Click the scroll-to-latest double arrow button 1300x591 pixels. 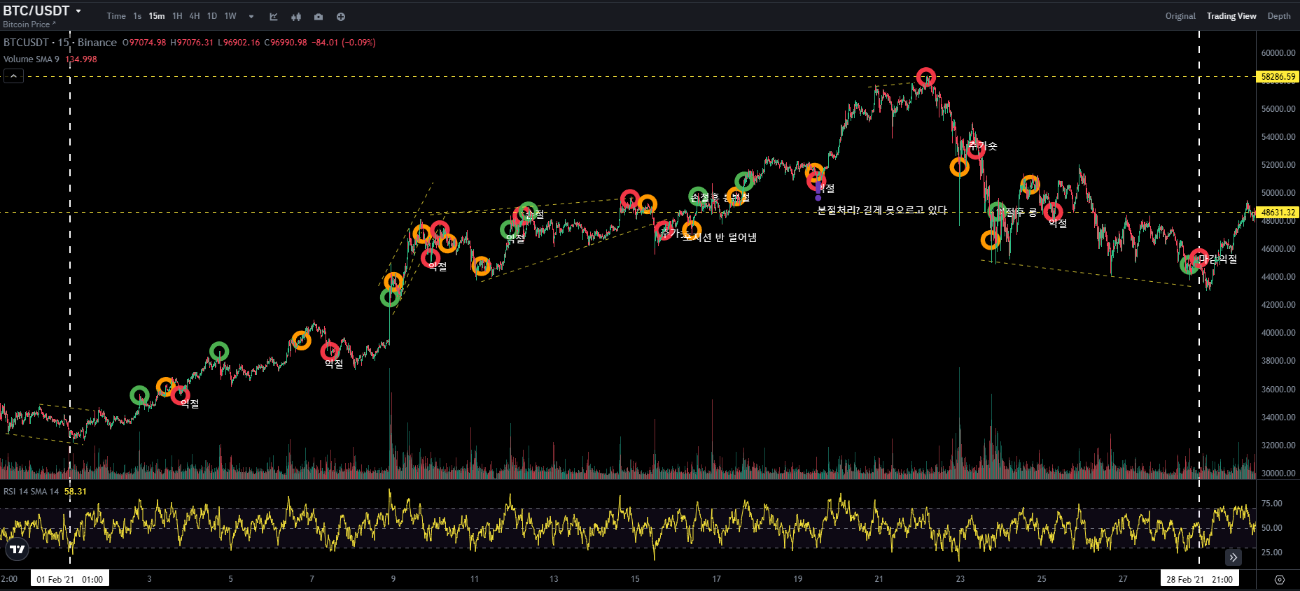pyautogui.click(x=1233, y=557)
